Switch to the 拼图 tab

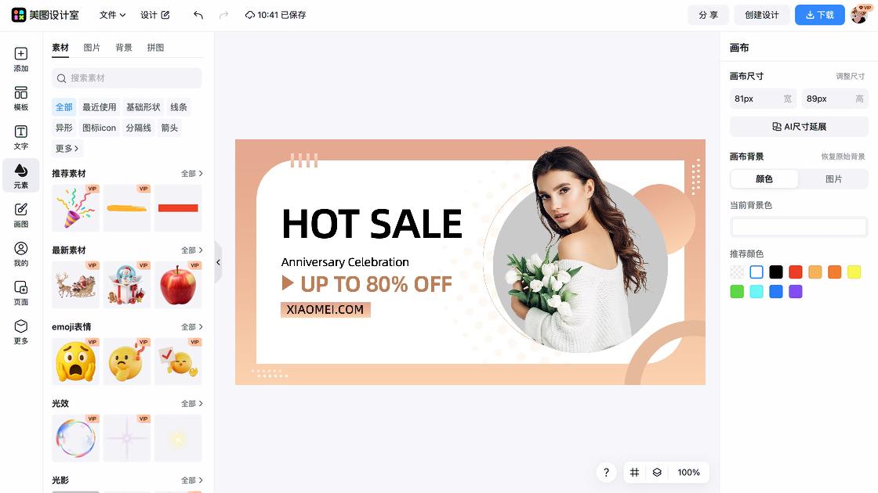pyautogui.click(x=155, y=48)
